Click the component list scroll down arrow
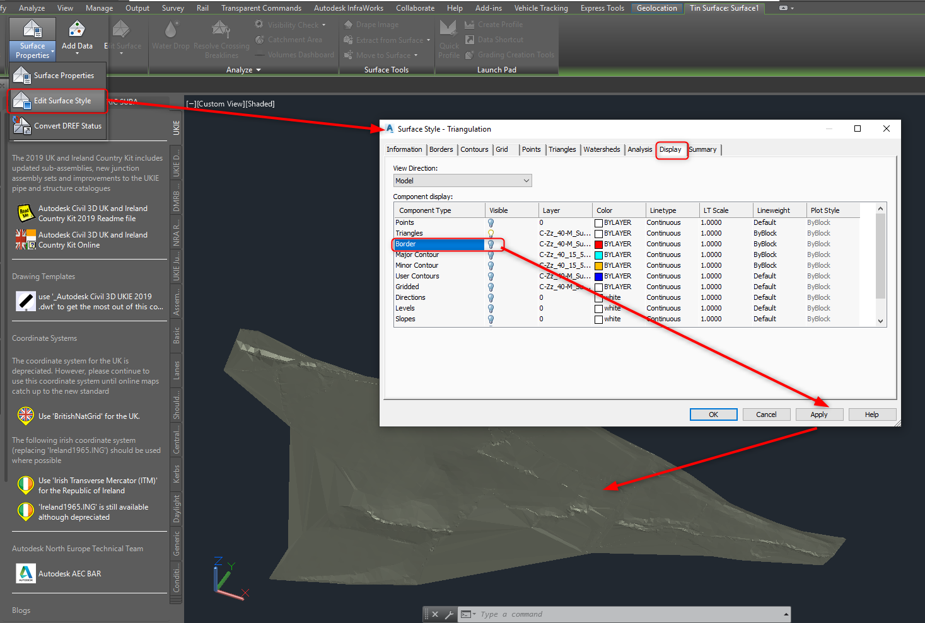 [x=881, y=321]
